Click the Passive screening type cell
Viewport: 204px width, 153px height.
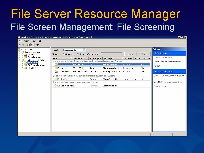click(x=93, y=79)
